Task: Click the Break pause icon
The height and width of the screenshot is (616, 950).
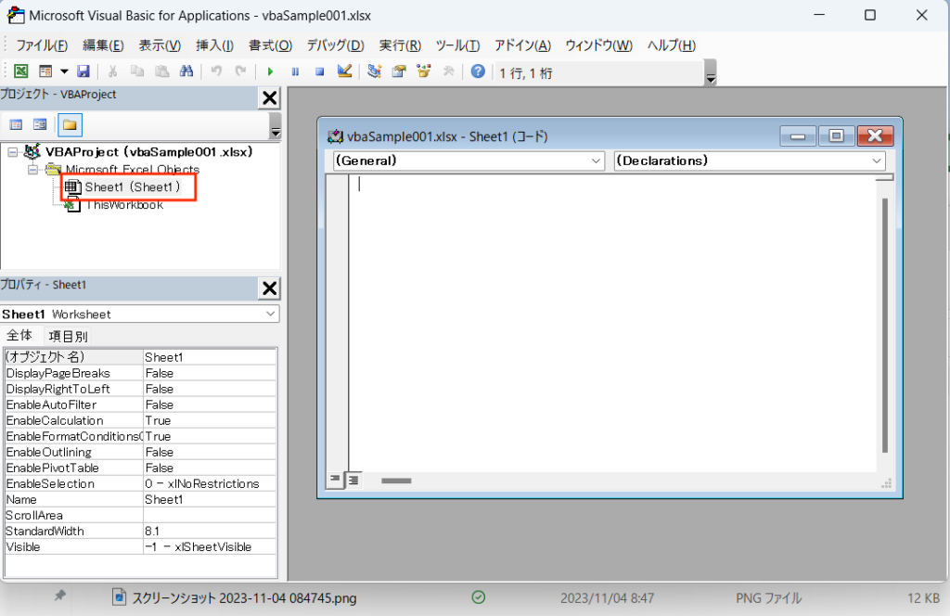Action: [x=295, y=71]
